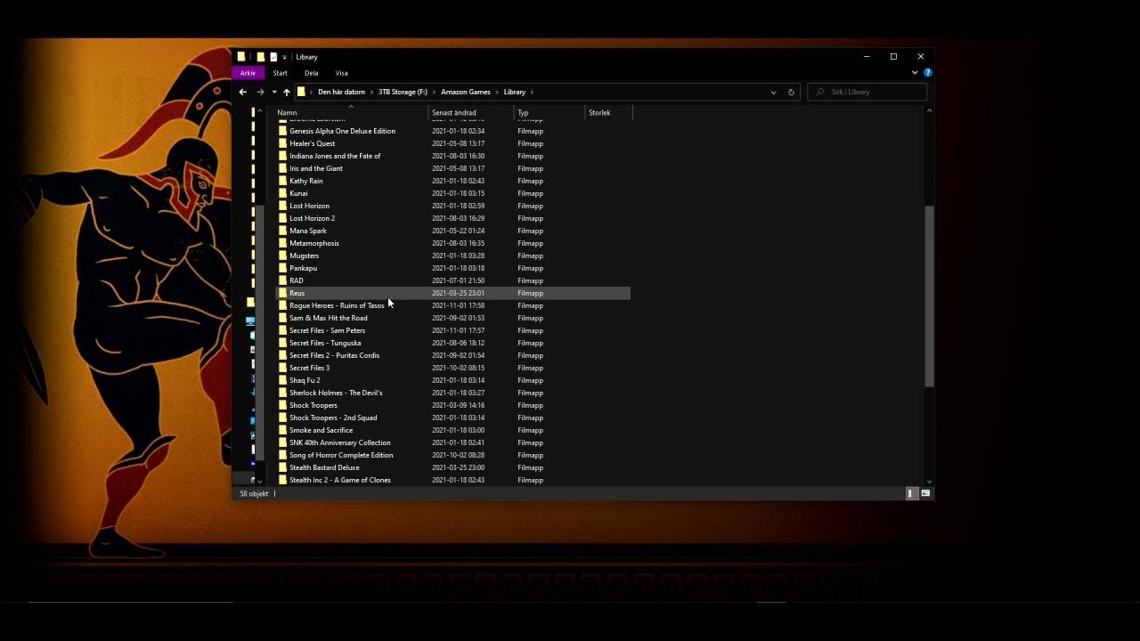Select Secret Files 3 folder
This screenshot has height=641, width=1140.
click(309, 368)
